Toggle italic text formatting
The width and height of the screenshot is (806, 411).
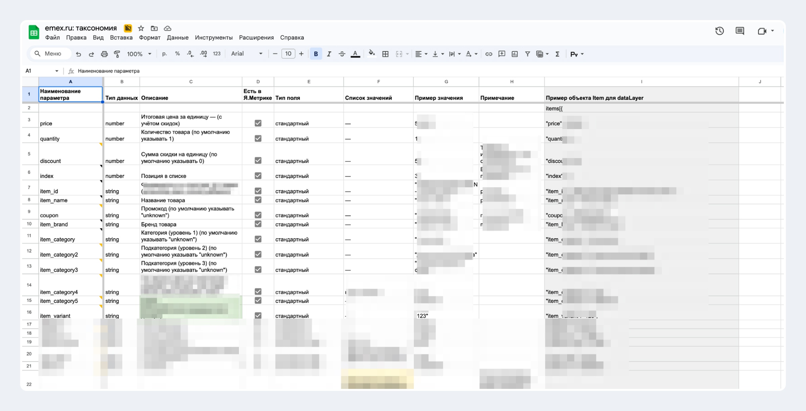coord(329,54)
